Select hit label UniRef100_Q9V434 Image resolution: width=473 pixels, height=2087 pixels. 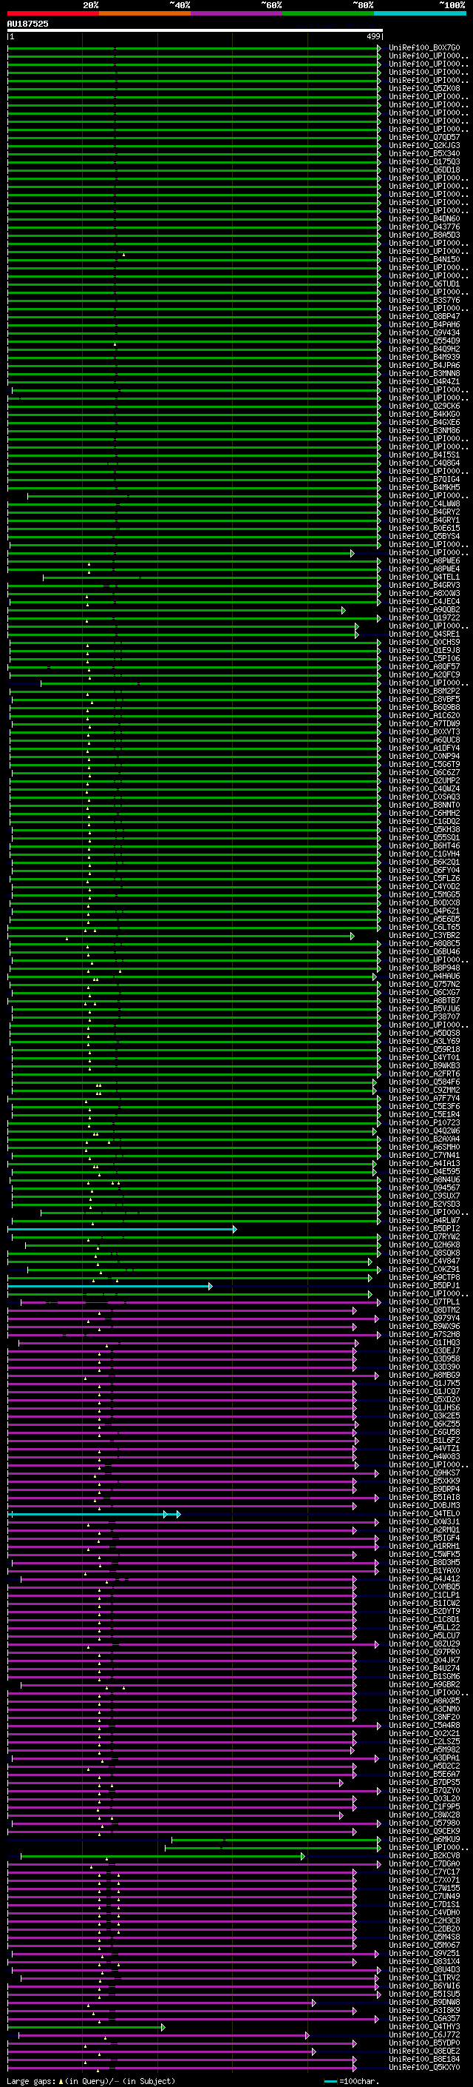click(424, 333)
